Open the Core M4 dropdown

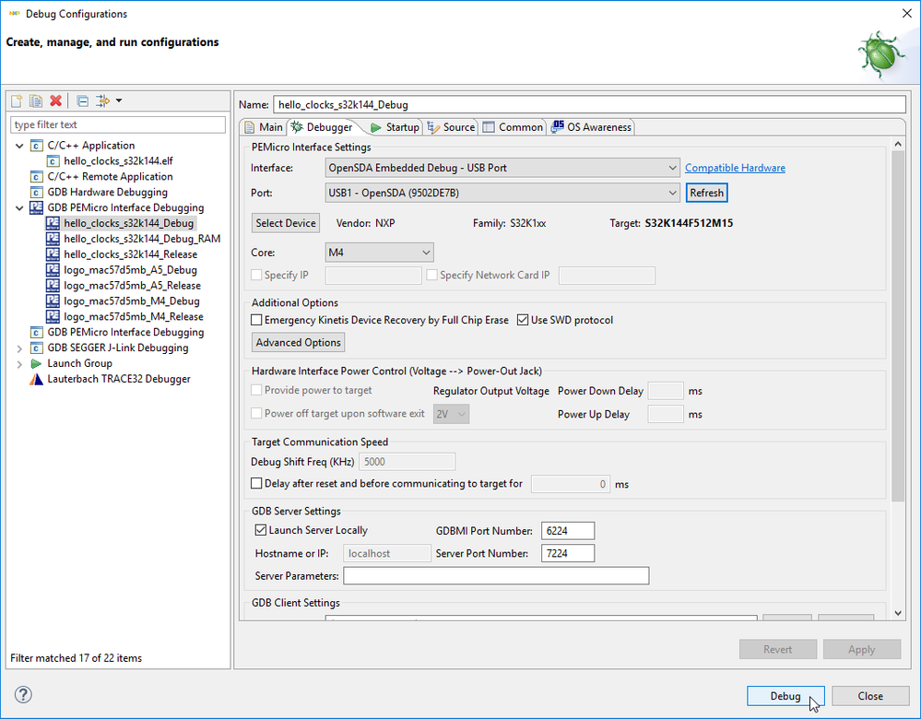(x=380, y=253)
